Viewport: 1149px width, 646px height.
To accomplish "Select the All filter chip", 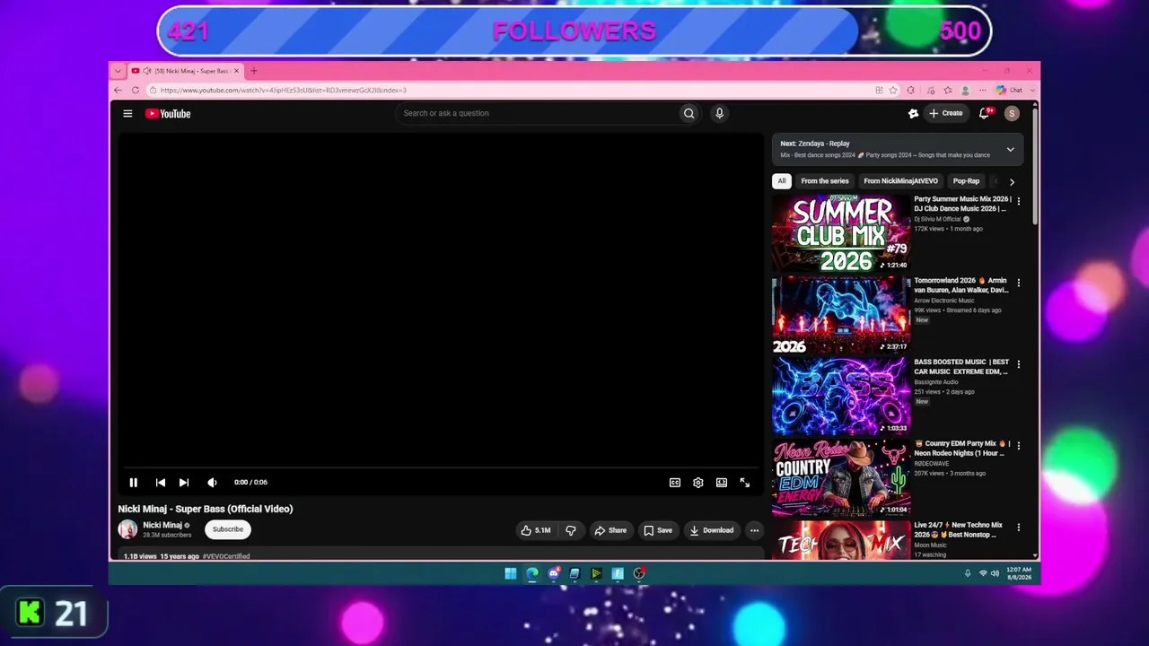I will [782, 181].
